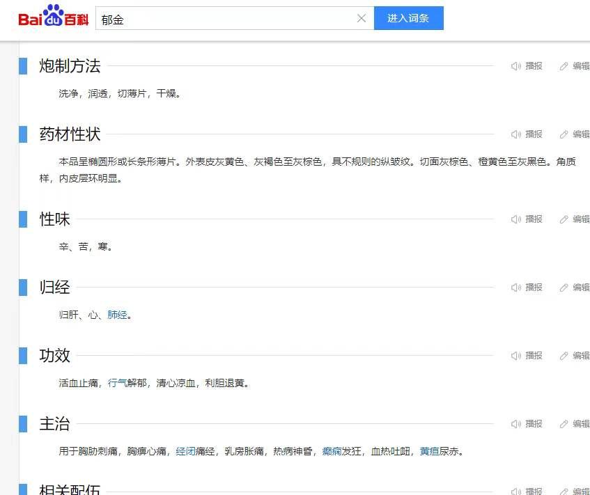Click the 性味 heading

tap(54, 219)
